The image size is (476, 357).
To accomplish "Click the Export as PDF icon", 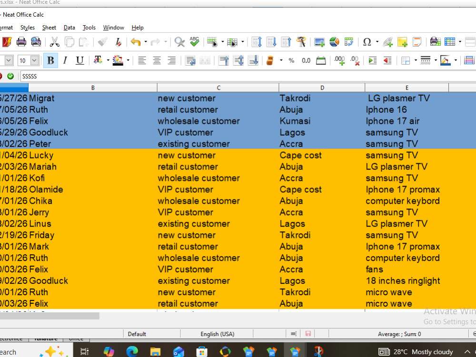I will click(x=6, y=42).
